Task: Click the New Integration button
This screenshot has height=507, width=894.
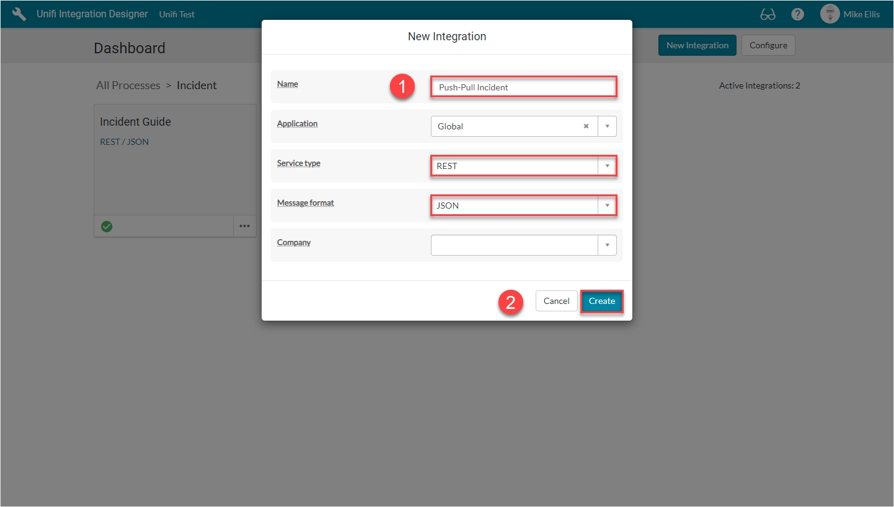Action: (x=697, y=45)
